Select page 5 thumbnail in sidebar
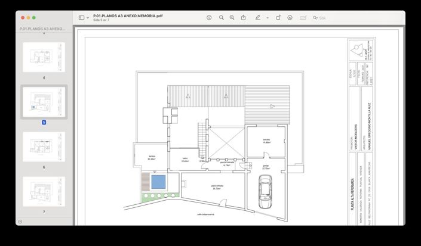Screen dimensions: 421x246 pos(44,102)
